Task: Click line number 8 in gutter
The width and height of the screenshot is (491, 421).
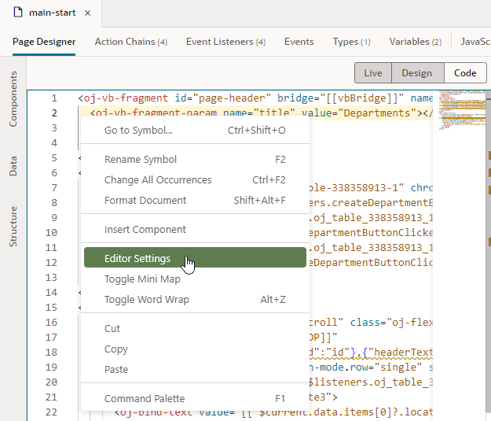Action: tap(54, 203)
